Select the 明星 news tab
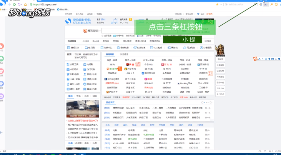Image resolution: width=281 pixels, height=155 pixels. 95,96
